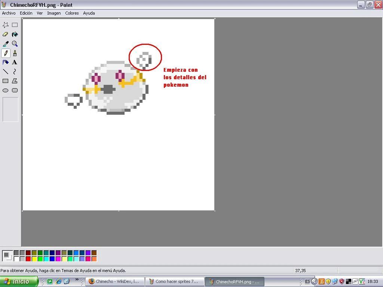Select the Curve tool

[15, 72]
